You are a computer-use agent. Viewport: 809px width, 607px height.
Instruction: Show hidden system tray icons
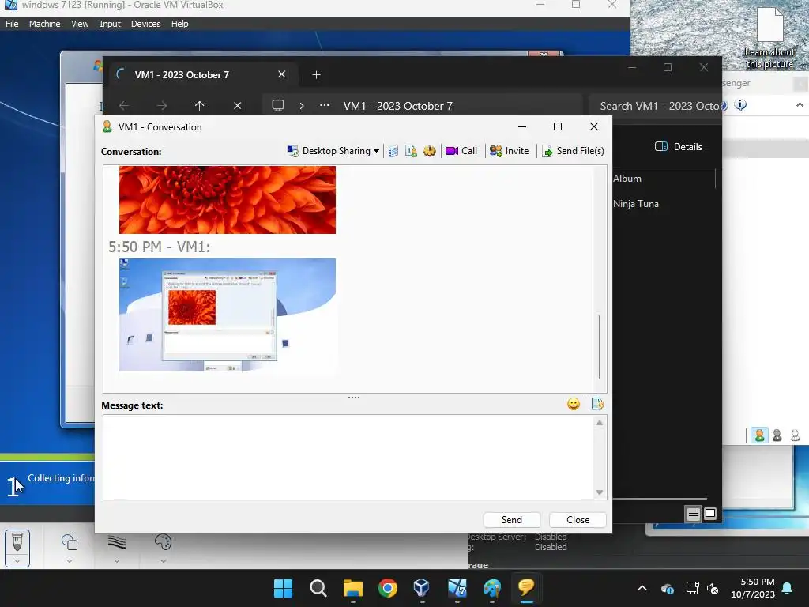[642, 588]
